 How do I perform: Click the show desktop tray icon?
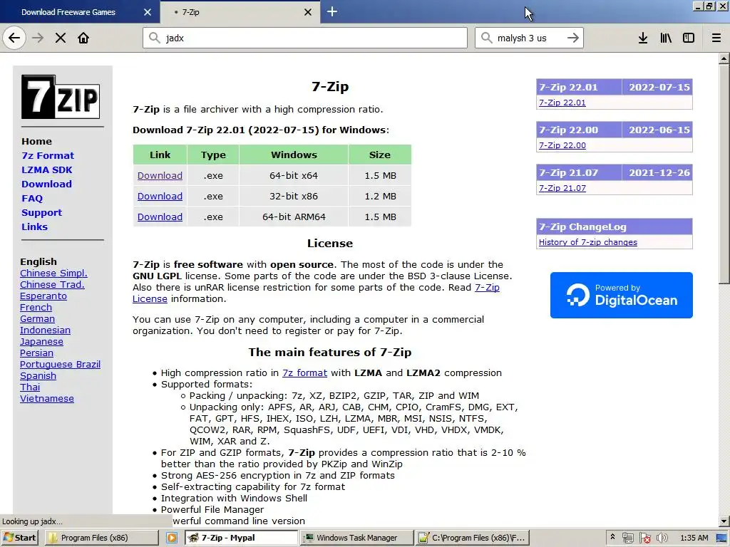tap(721, 538)
